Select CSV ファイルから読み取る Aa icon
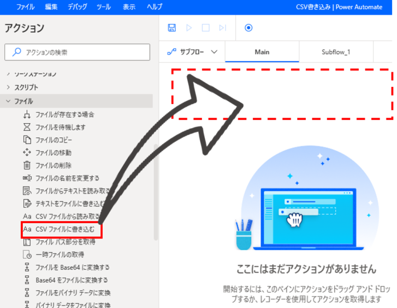The width and height of the screenshot is (397, 308). tap(27, 217)
